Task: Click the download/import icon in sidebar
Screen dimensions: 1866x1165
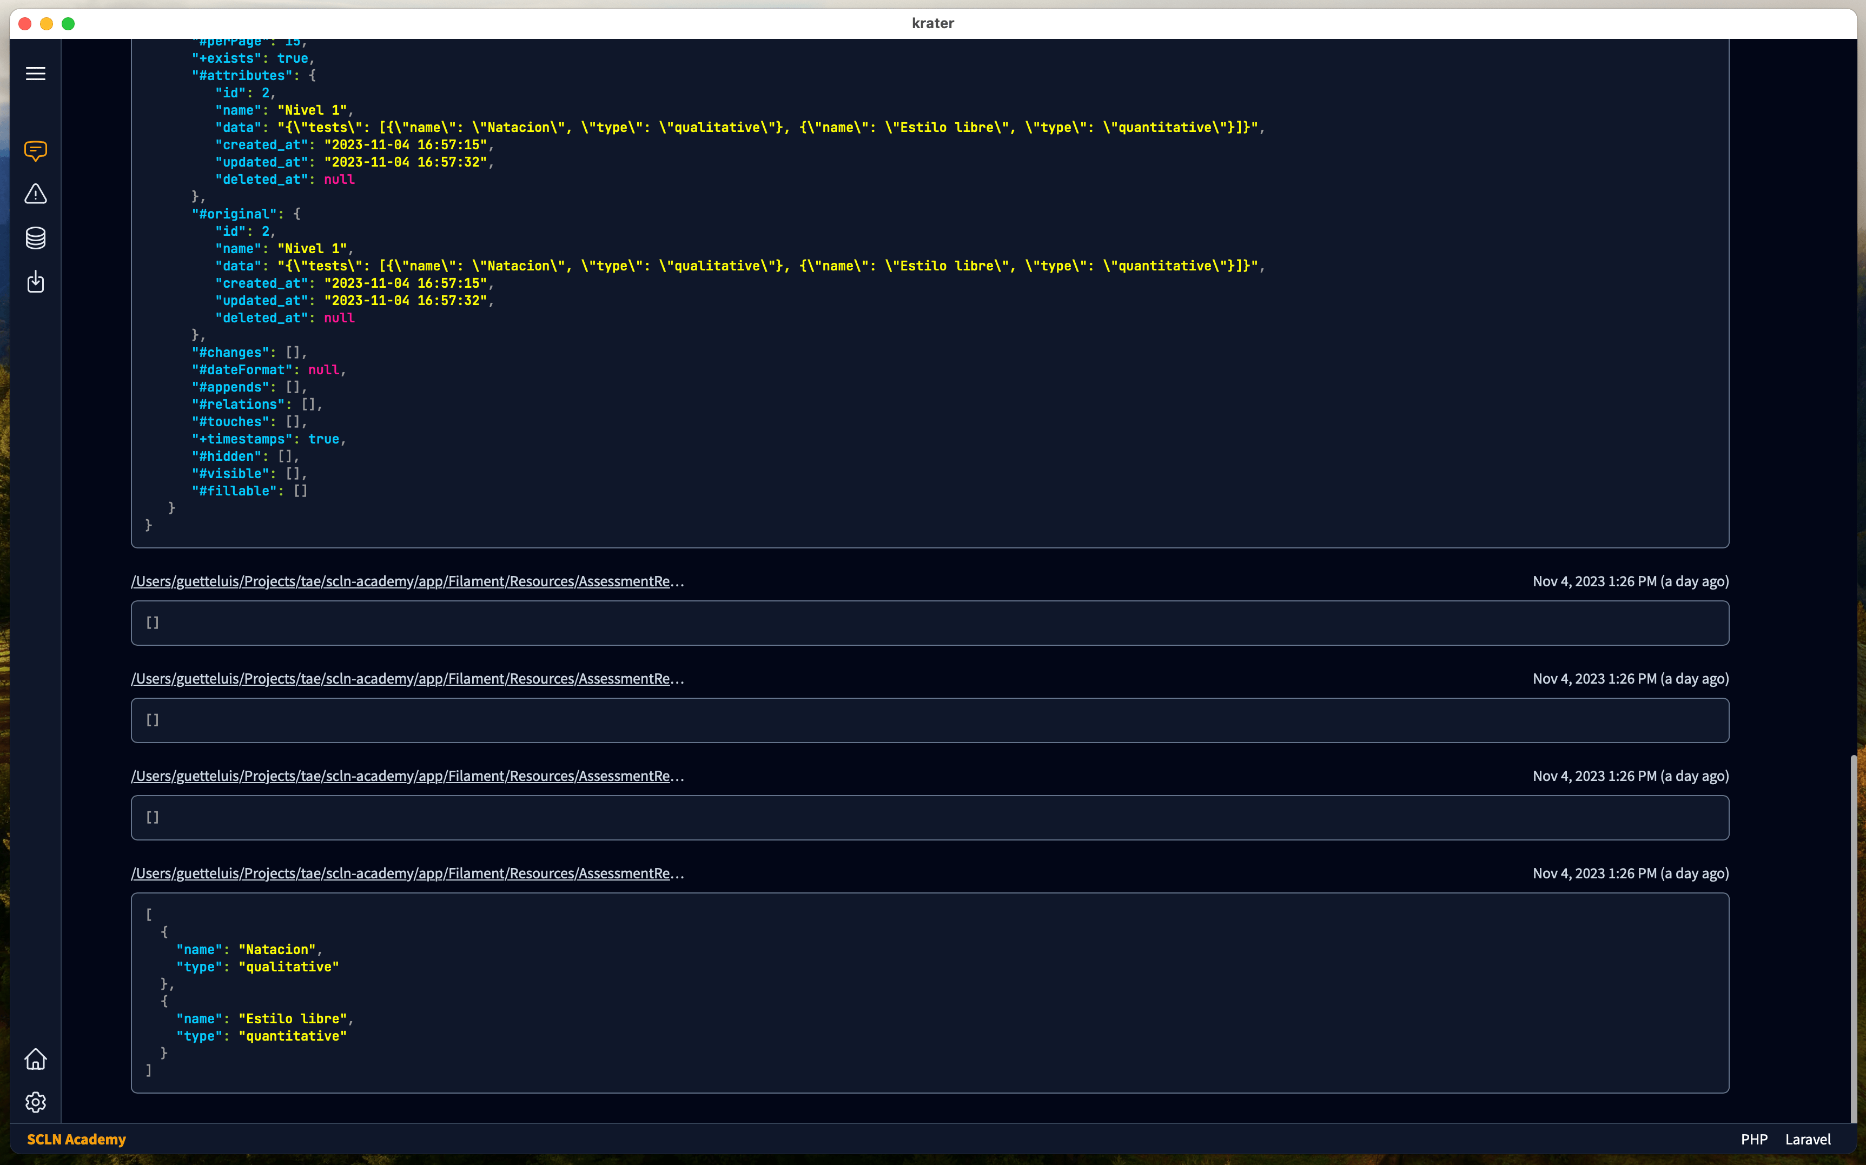Action: 36,282
